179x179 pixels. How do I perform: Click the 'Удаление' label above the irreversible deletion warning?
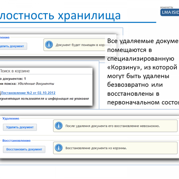tap(11, 118)
